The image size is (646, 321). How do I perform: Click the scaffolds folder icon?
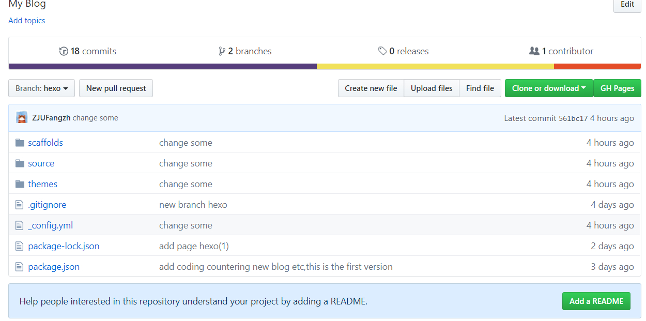(x=20, y=143)
